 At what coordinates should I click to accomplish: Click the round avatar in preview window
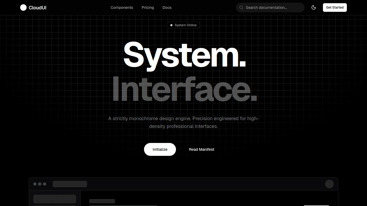(x=329, y=184)
